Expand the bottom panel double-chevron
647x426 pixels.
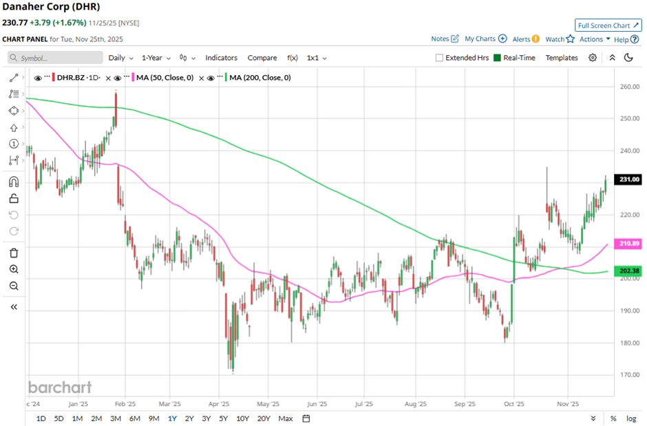593,418
